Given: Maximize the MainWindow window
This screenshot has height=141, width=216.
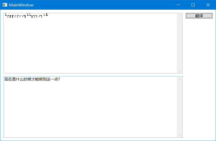Looking at the screenshot, I should 193,5.
